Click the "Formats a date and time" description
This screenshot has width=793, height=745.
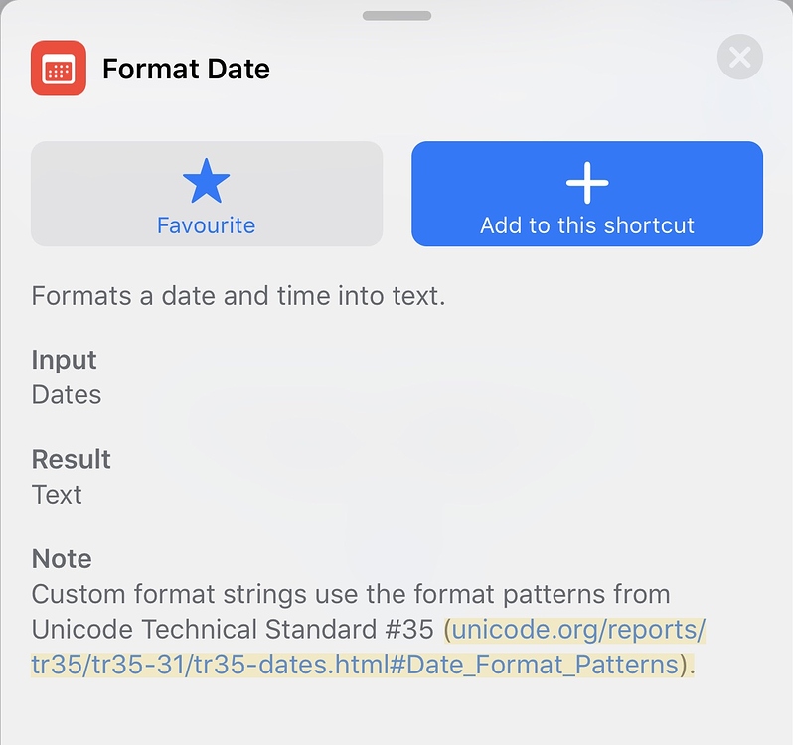tap(238, 296)
